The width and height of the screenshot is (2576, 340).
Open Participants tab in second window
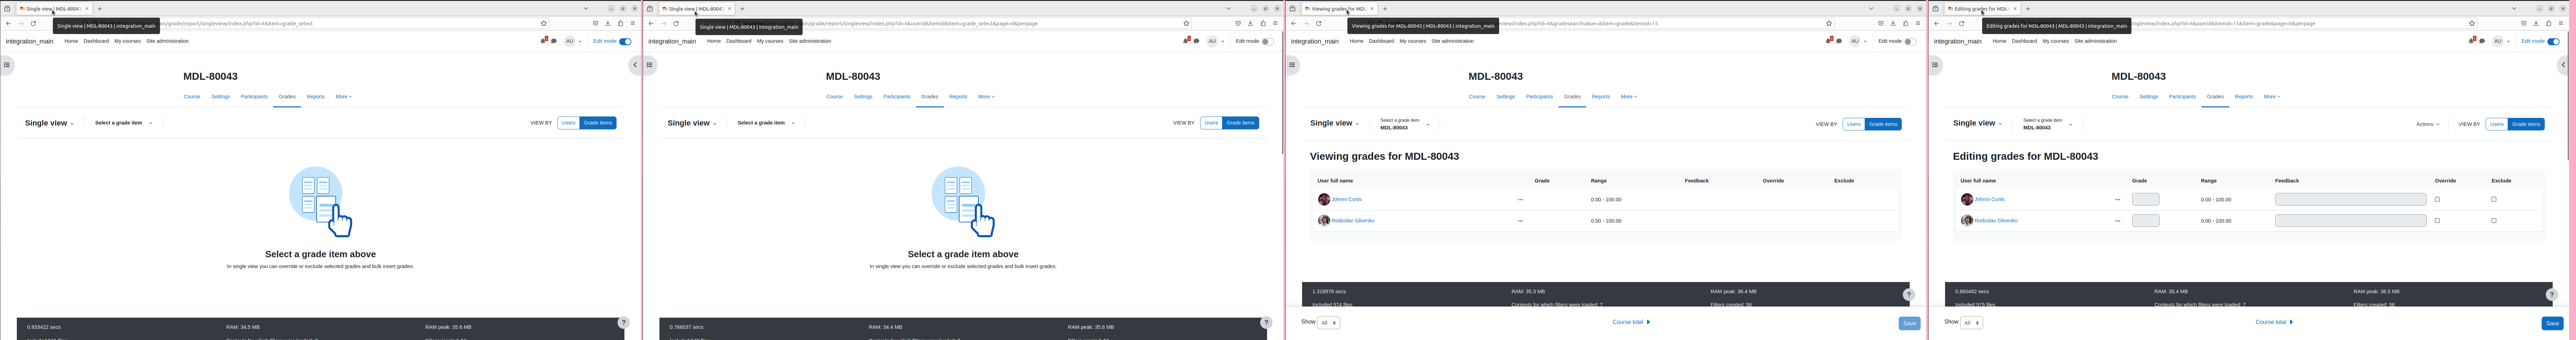point(897,97)
